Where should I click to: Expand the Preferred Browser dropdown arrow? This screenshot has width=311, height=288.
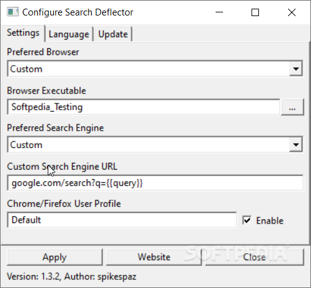[296, 69]
